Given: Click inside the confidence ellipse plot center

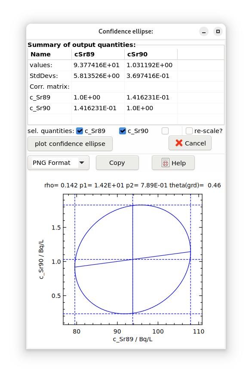Looking at the screenshot, I should click(x=132, y=260).
